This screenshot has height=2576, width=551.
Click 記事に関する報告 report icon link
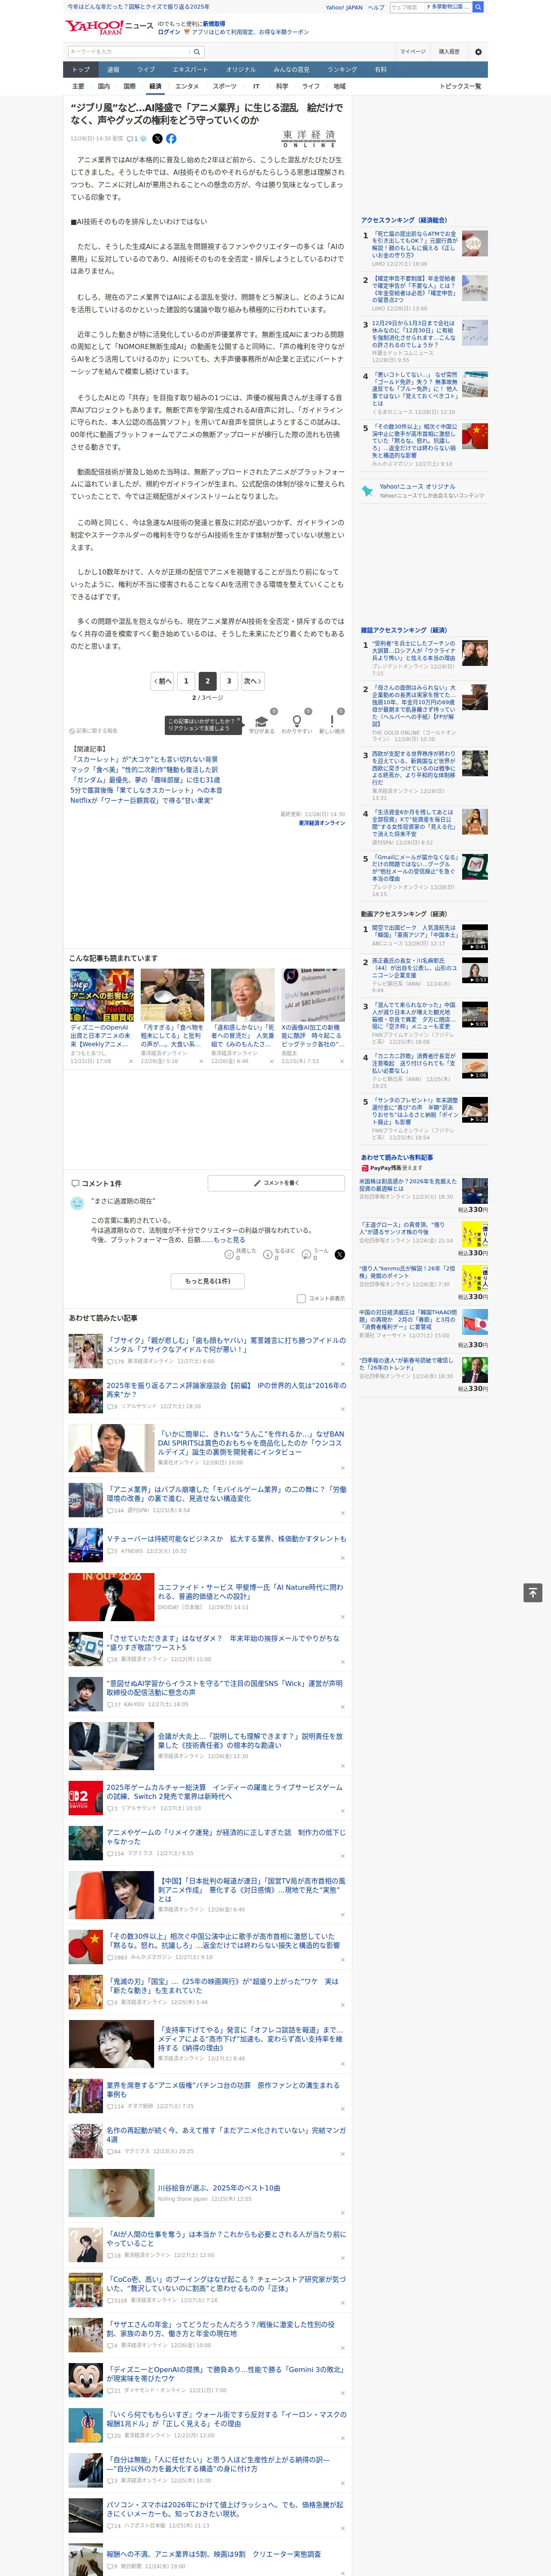point(93,731)
